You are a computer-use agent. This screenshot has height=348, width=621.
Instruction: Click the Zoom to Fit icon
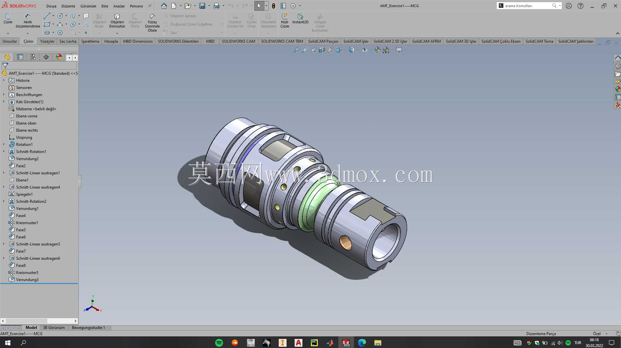tap(296, 50)
